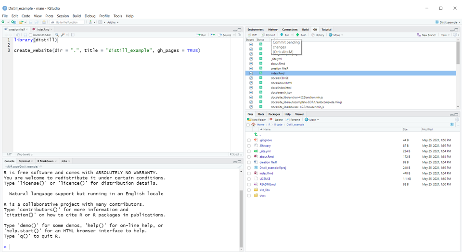
Task: Close the Terminal tab in console pane
Action: [x=32, y=161]
